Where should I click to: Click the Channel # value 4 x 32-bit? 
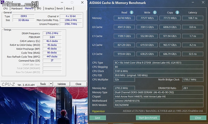tap(71, 16)
